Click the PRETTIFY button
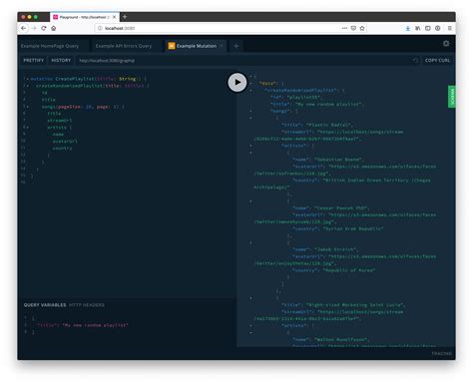Screen dimensions: 473x383 point(34,60)
